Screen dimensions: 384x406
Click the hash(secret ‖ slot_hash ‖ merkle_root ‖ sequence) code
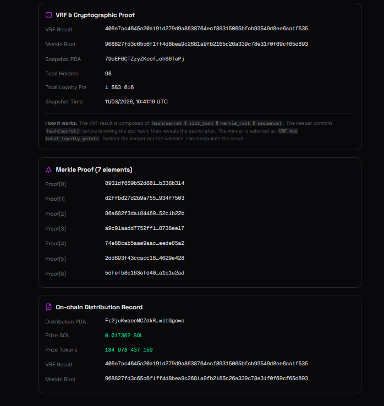click(217, 123)
